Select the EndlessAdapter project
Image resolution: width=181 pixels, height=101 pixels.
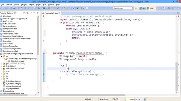coord(9,91)
